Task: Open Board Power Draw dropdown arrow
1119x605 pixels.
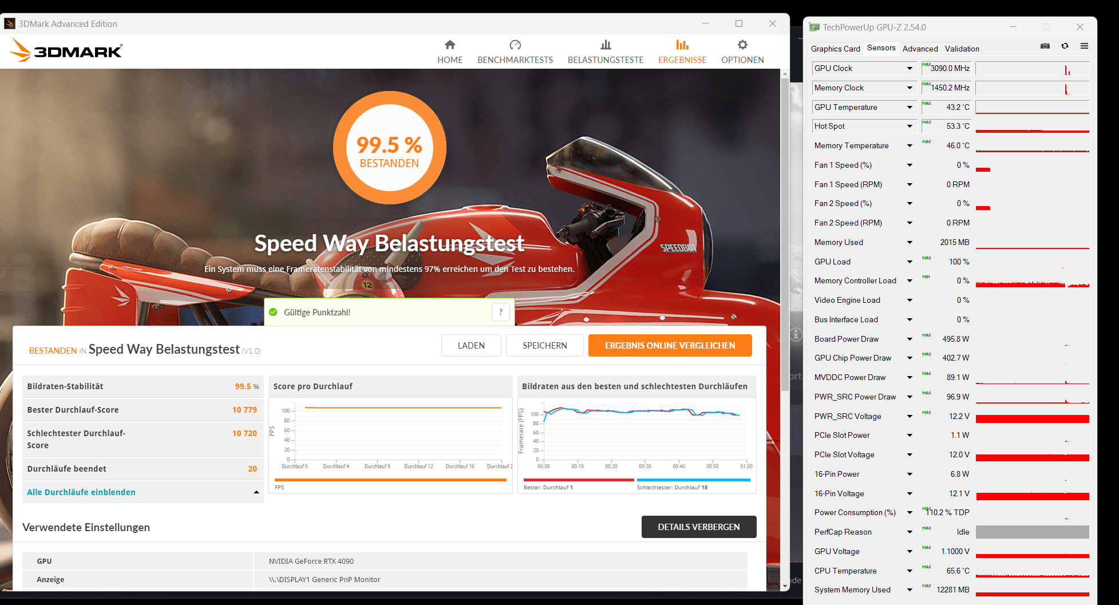Action: pyautogui.click(x=910, y=339)
